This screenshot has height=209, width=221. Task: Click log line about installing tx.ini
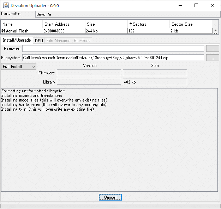click(x=48, y=109)
